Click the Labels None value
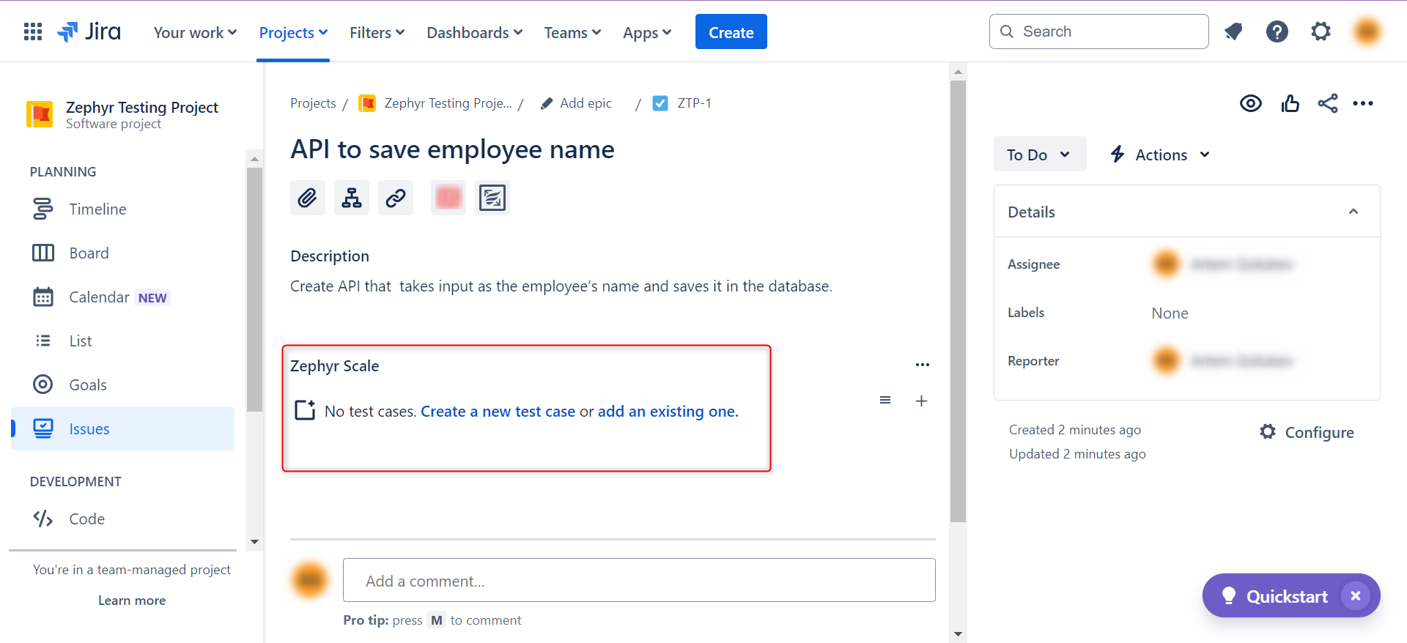 pyautogui.click(x=1170, y=313)
